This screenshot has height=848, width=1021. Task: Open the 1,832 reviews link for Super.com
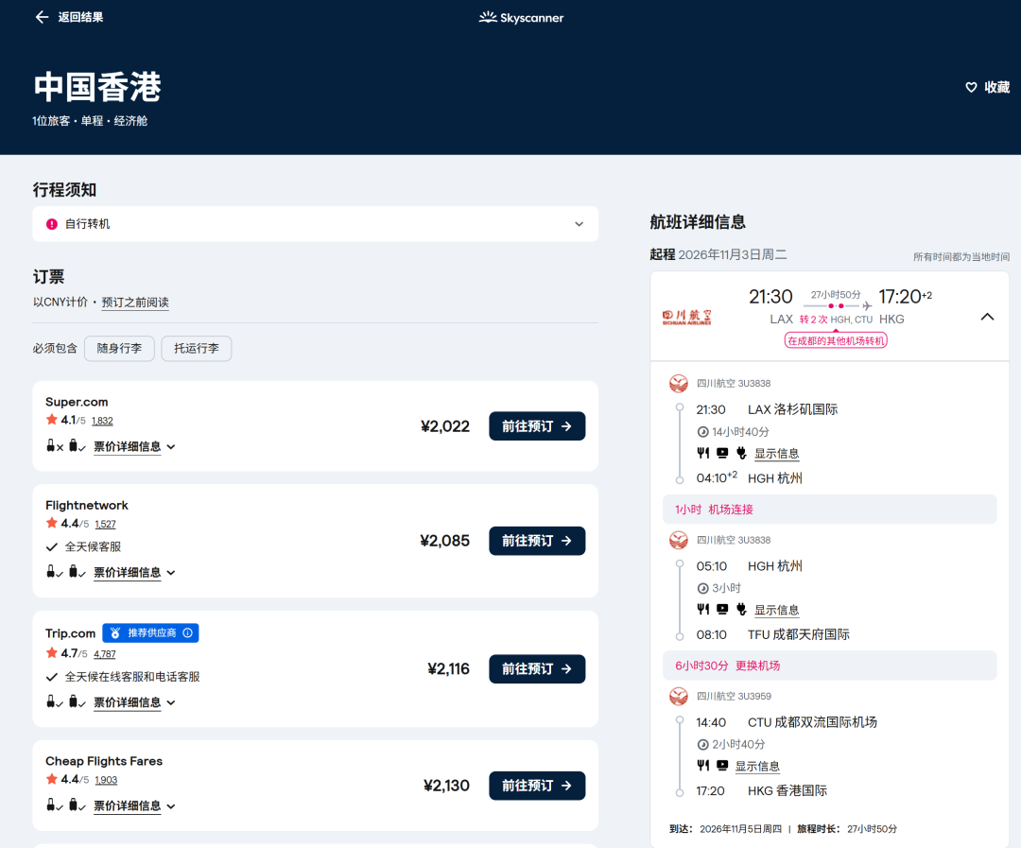102,421
